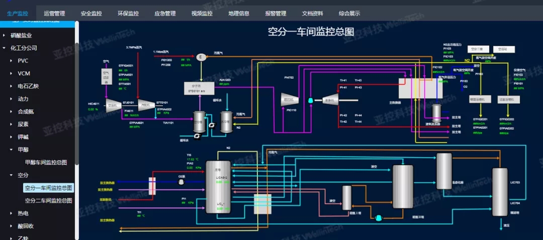Expand the PVC tree node

tap(11, 61)
